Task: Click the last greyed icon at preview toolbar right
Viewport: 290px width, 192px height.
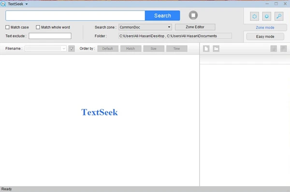Action: pos(283,49)
